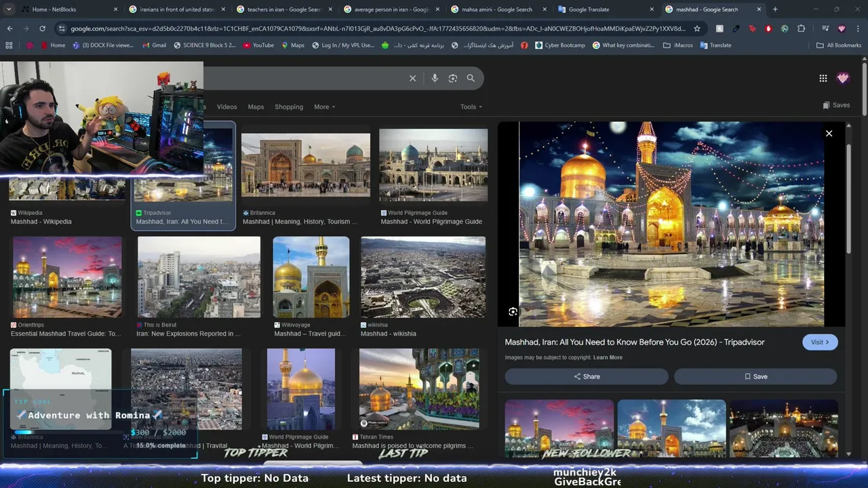868x488 pixels.
Task: Open the Gmail bookmark
Action: pyautogui.click(x=154, y=45)
